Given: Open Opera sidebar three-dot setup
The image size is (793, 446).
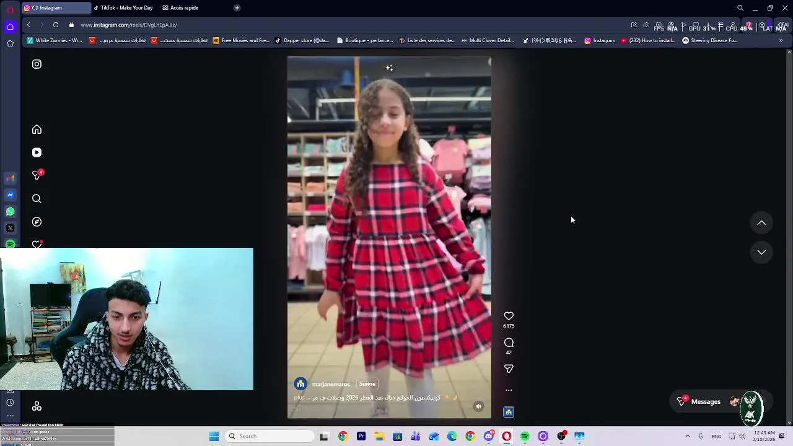Looking at the screenshot, I should 10,416.
